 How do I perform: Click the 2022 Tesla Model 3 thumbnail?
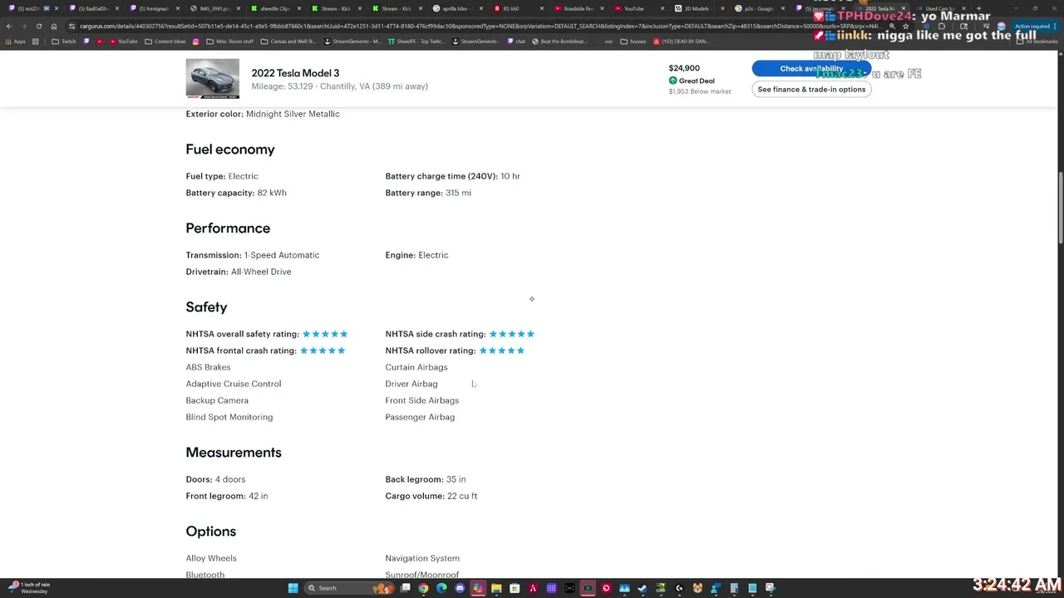point(212,79)
